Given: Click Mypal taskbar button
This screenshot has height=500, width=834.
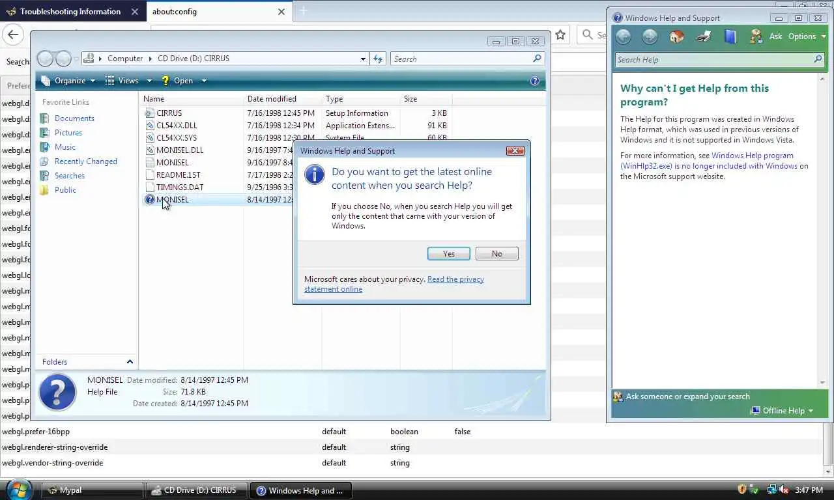Looking at the screenshot, I should click(x=93, y=490).
